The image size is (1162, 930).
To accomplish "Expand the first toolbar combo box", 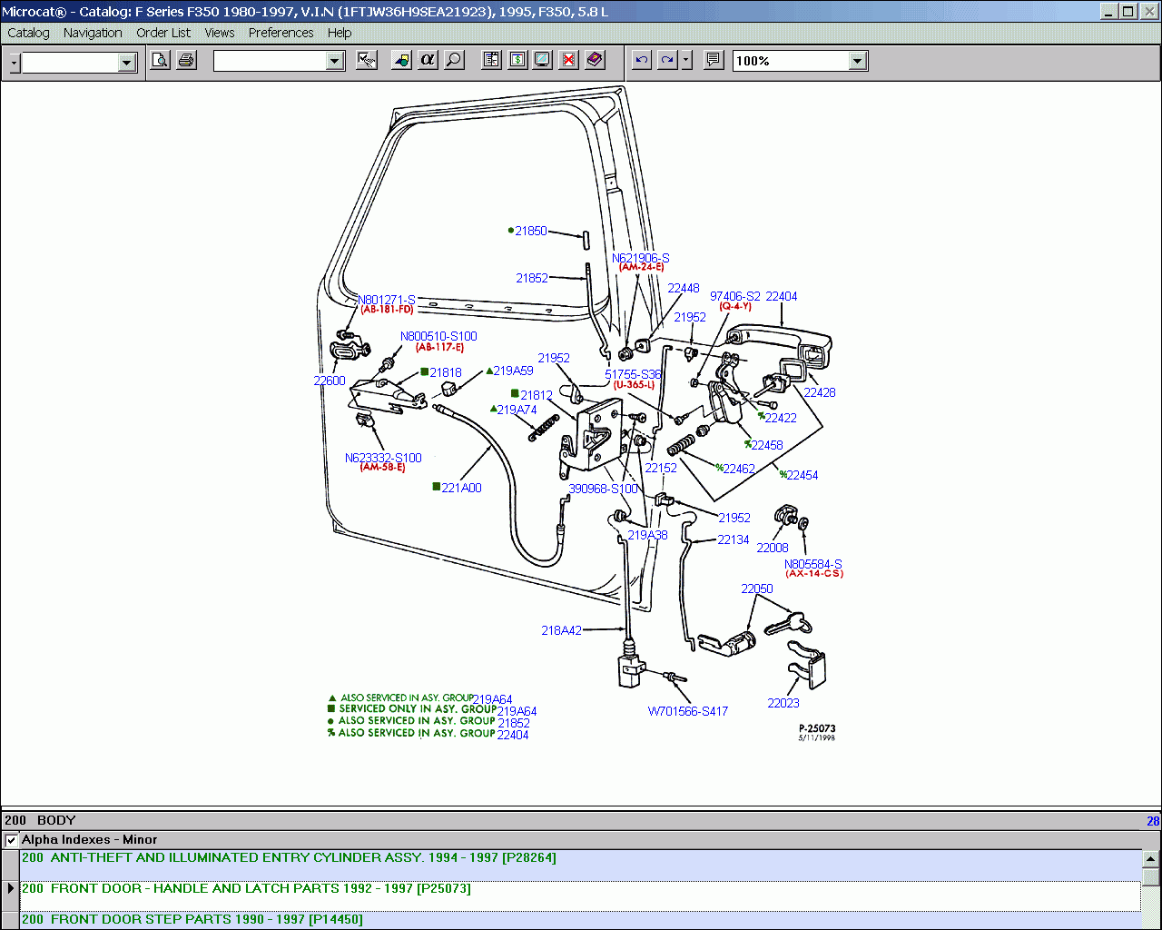I will 127,62.
